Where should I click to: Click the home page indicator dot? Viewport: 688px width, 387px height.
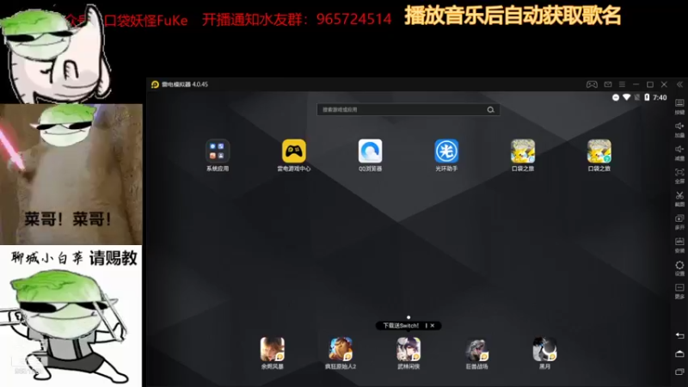click(x=408, y=316)
